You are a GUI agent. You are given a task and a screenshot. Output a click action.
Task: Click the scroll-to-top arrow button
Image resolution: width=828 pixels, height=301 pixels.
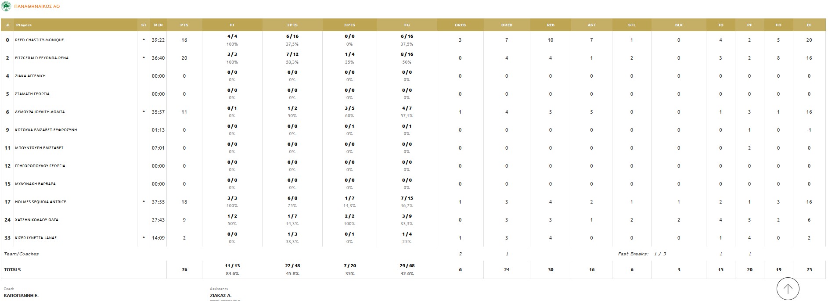(x=788, y=289)
